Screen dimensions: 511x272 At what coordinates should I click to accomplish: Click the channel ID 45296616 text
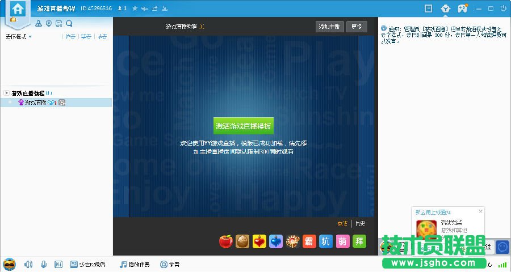(96, 8)
